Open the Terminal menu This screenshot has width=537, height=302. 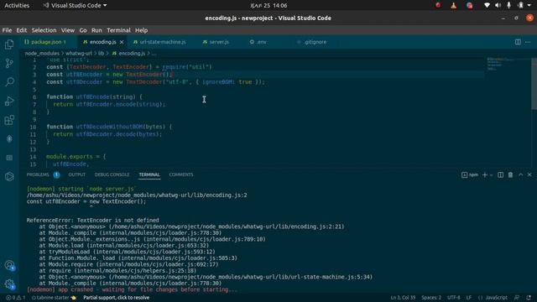tap(118, 30)
